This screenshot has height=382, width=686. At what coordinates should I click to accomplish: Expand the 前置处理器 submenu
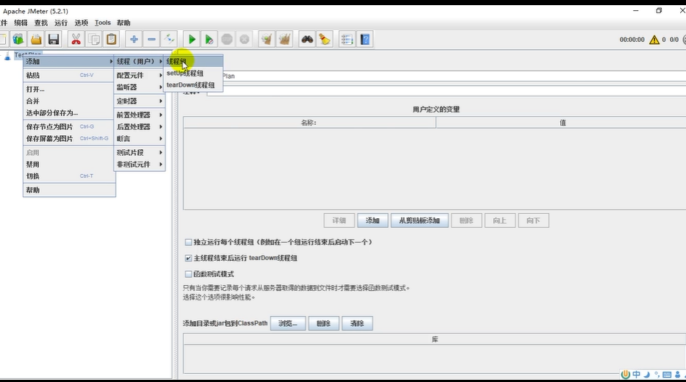click(140, 115)
